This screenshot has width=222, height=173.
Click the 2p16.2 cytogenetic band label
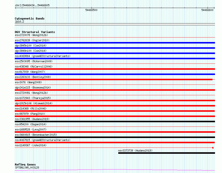point(19,21)
